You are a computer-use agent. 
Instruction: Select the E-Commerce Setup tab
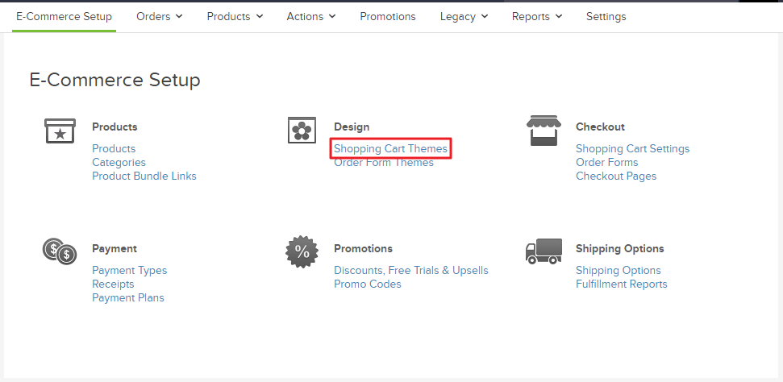click(x=64, y=16)
